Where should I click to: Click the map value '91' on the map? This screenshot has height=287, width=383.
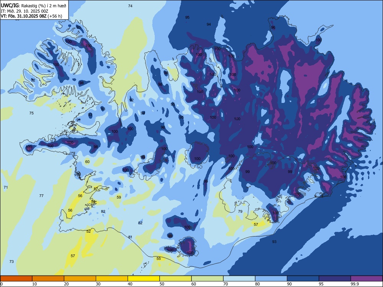click(79, 120)
